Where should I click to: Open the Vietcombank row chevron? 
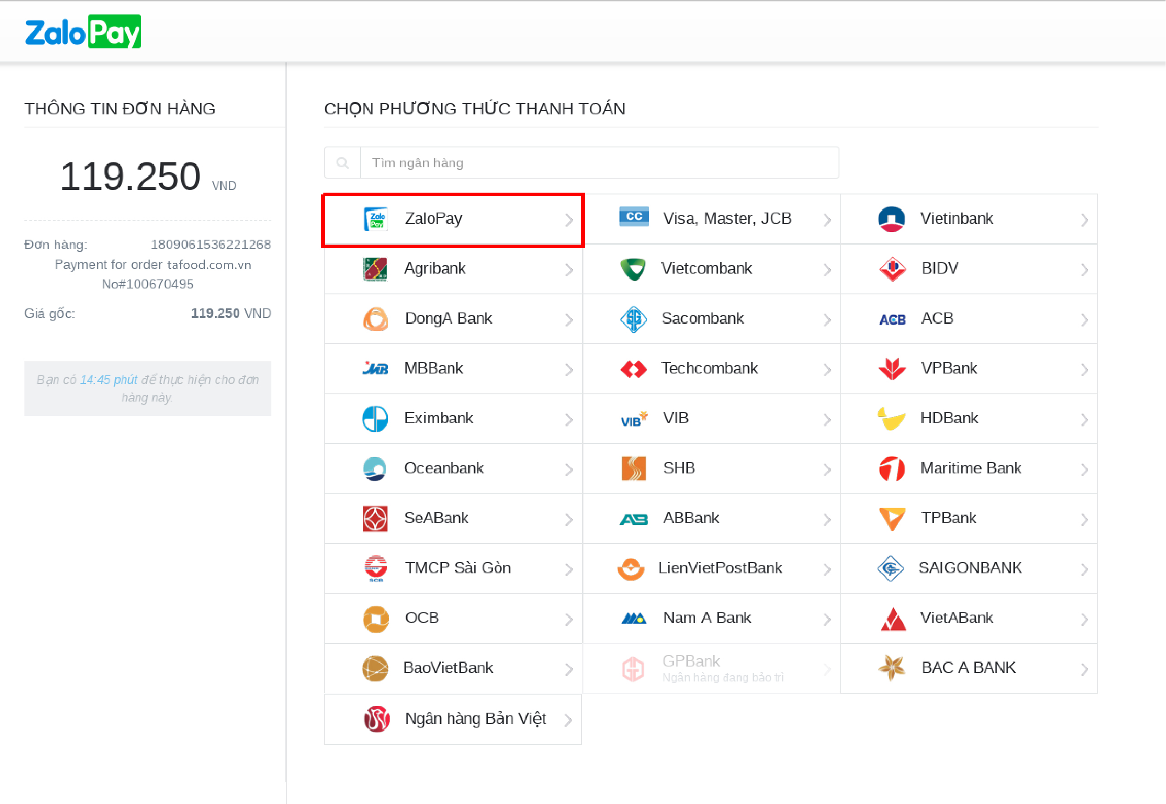(x=827, y=270)
